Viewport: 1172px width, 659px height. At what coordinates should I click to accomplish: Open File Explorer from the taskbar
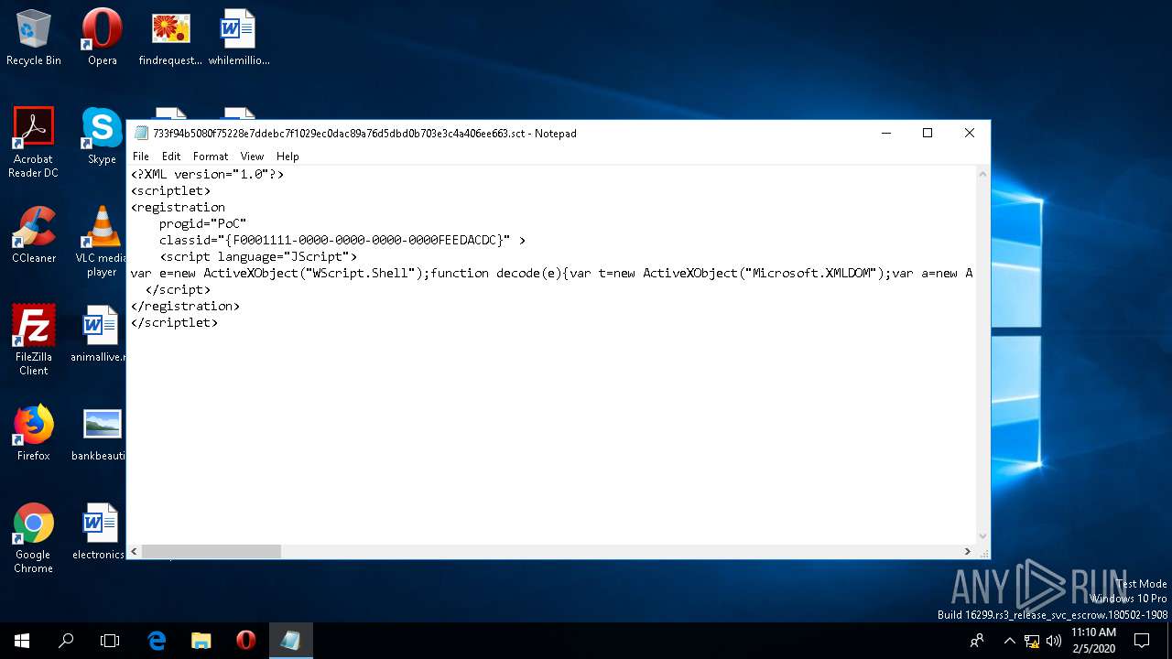[201, 641]
